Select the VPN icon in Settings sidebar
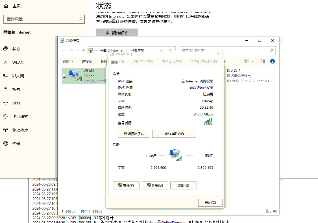The image size is (318, 223). tap(6, 103)
